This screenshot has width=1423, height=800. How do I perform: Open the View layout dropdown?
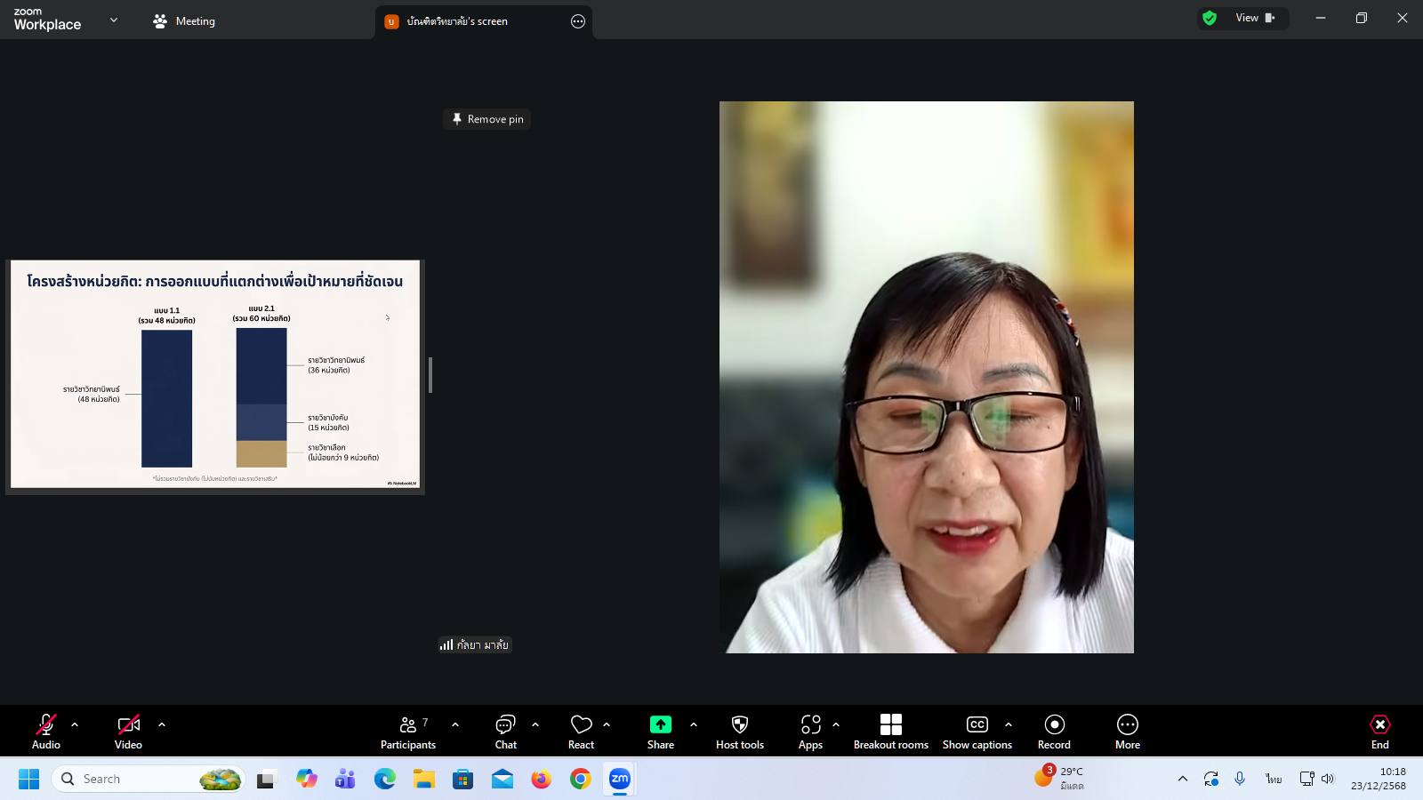click(x=1254, y=18)
